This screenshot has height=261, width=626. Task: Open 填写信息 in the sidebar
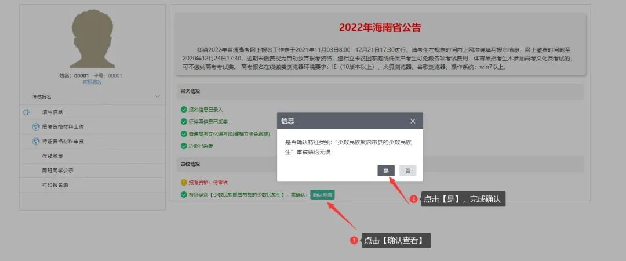point(52,113)
